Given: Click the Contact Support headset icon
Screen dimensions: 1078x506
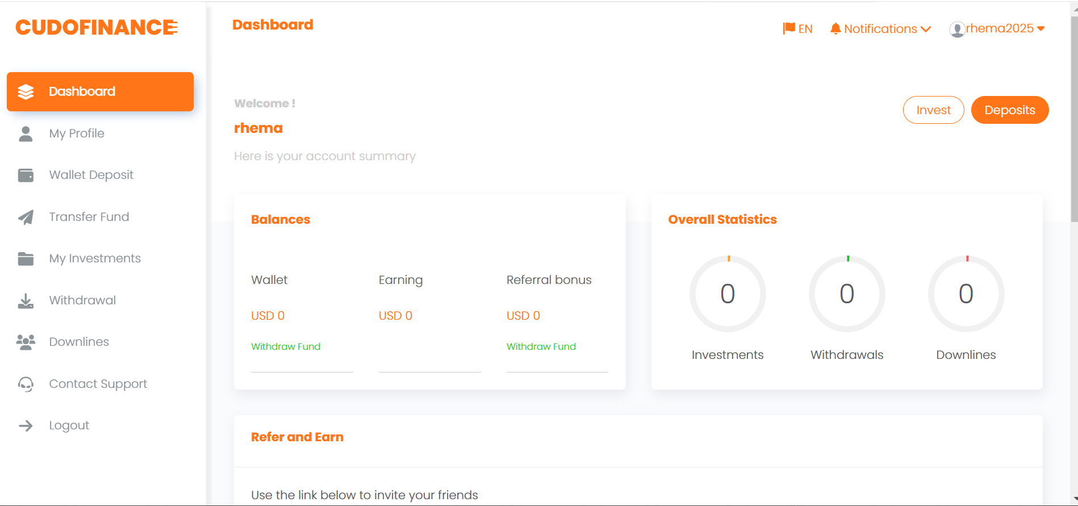Looking at the screenshot, I should (26, 384).
